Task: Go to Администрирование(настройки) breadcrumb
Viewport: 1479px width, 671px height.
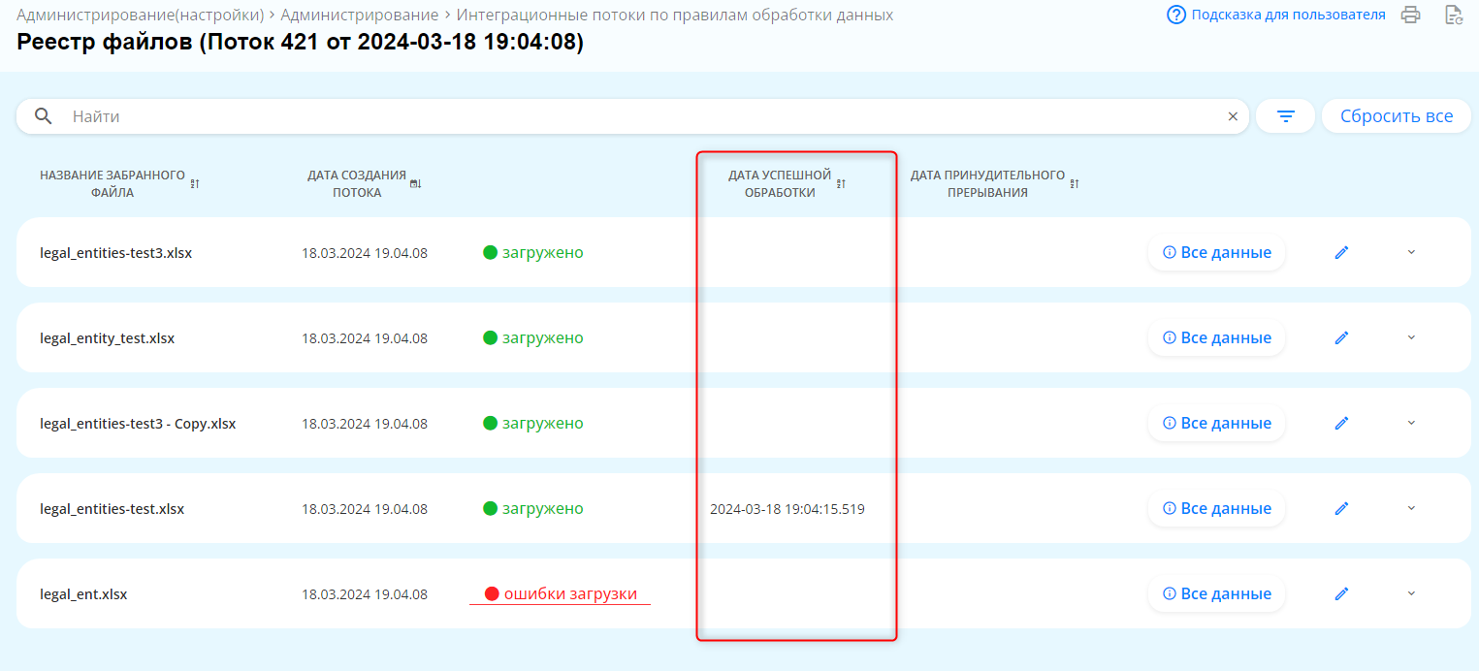Action: pyautogui.click(x=141, y=16)
